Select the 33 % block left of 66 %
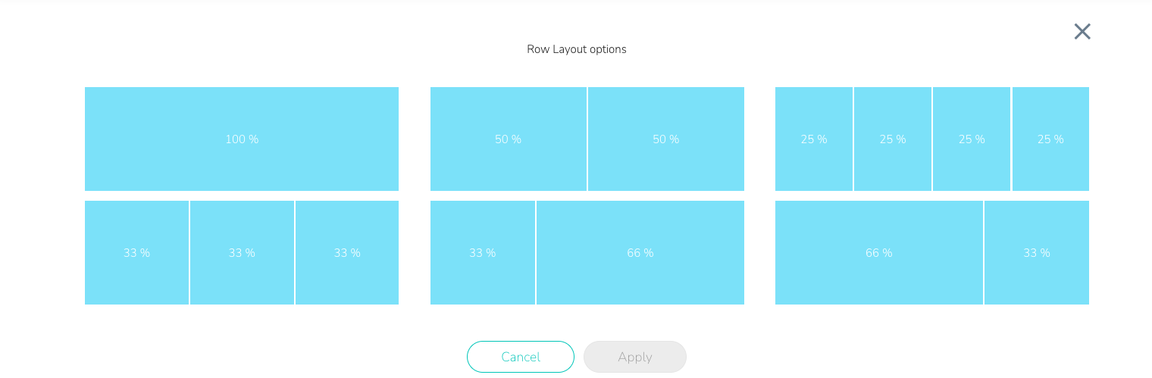Viewport: 1152px width, 378px height. pyautogui.click(x=482, y=252)
